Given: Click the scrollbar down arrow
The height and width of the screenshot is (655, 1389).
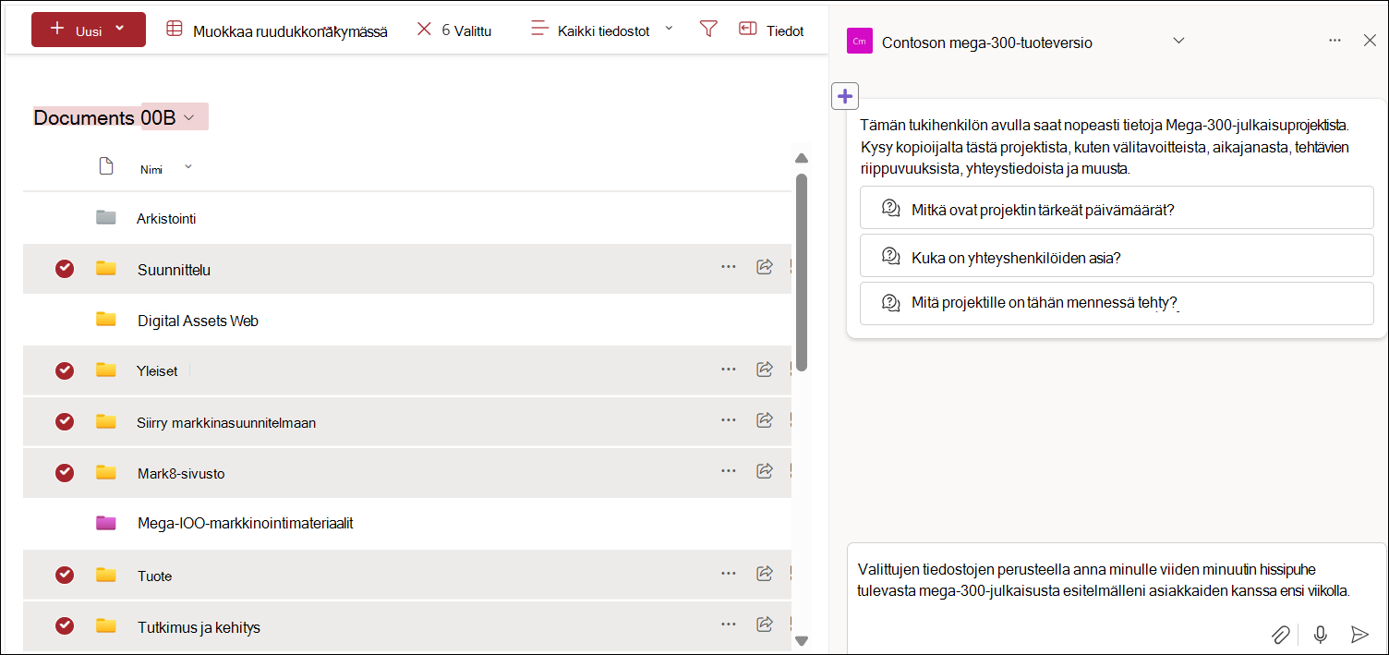Looking at the screenshot, I should tap(802, 640).
